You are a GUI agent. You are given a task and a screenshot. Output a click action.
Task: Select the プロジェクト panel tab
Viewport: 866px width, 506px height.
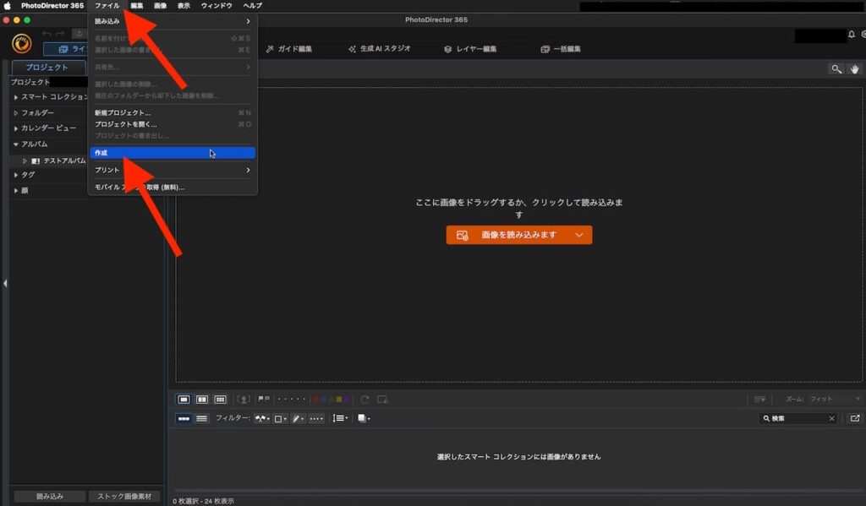coord(47,68)
